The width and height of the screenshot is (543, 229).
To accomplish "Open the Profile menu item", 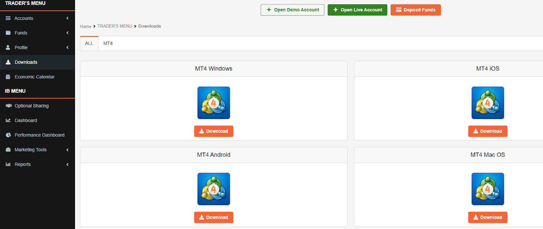I will point(37,47).
